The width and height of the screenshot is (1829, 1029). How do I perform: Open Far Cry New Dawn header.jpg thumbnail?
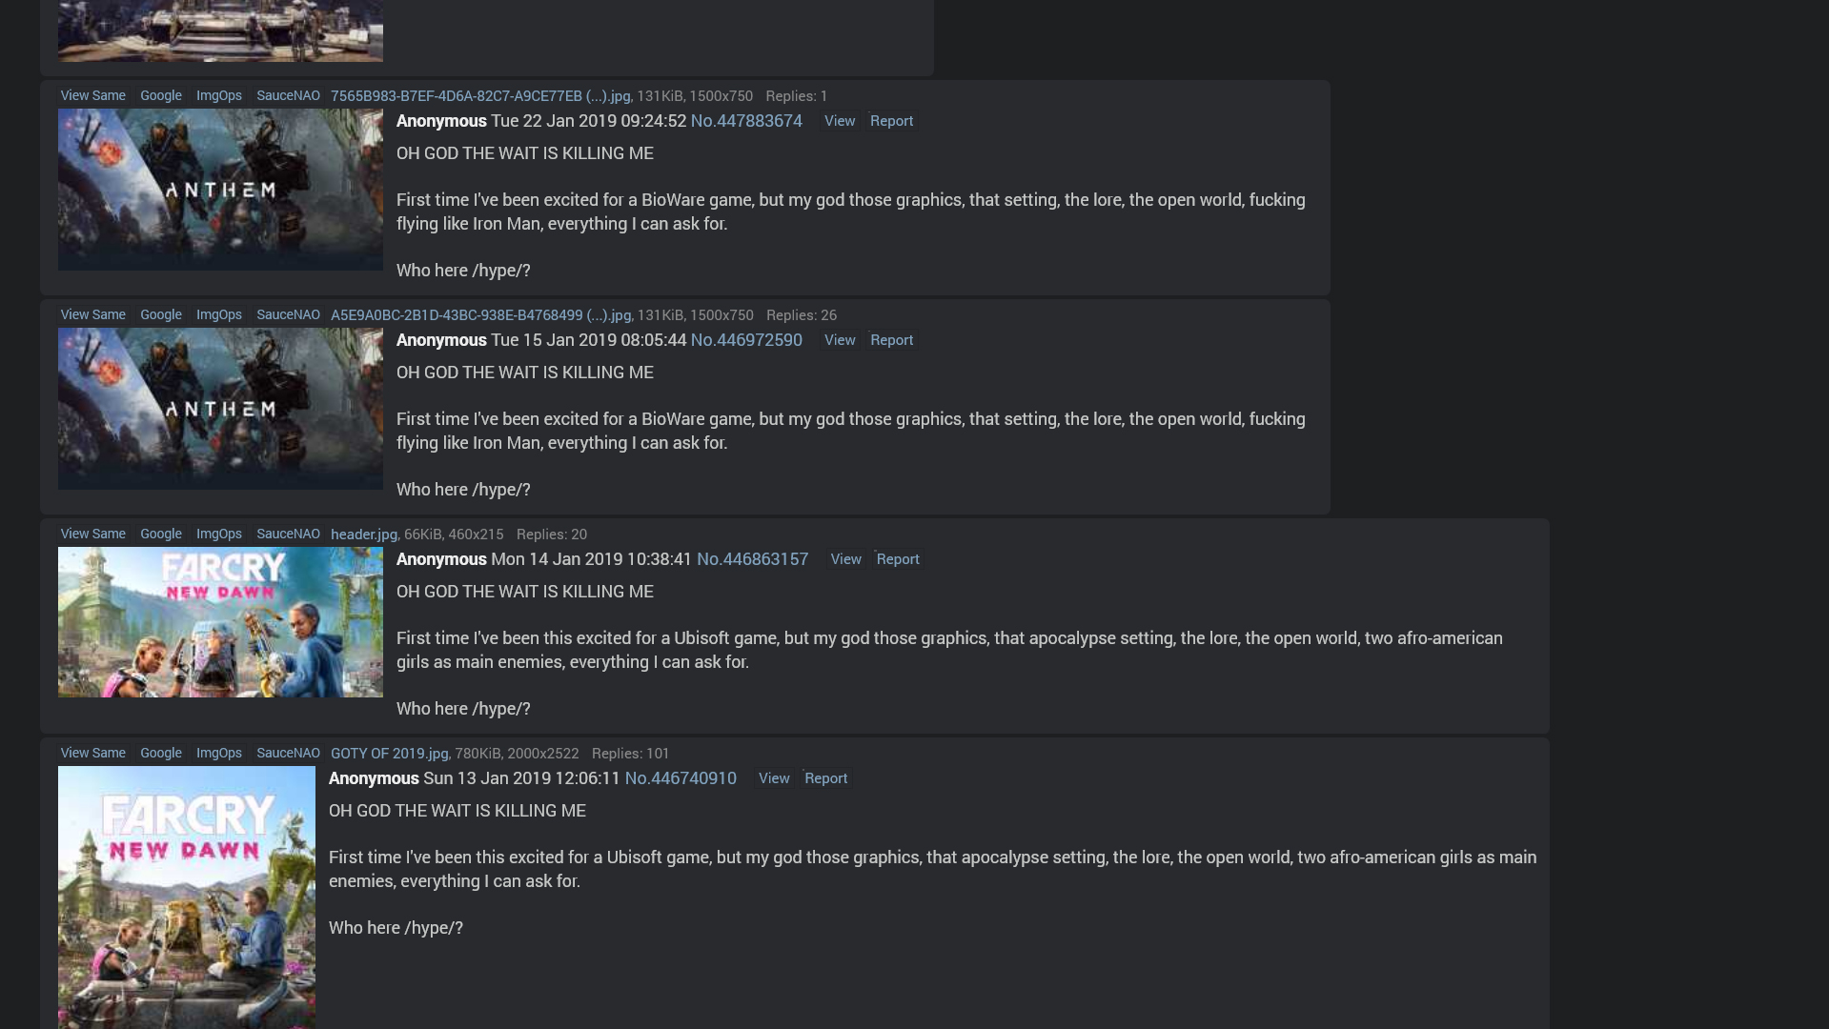[x=220, y=622]
